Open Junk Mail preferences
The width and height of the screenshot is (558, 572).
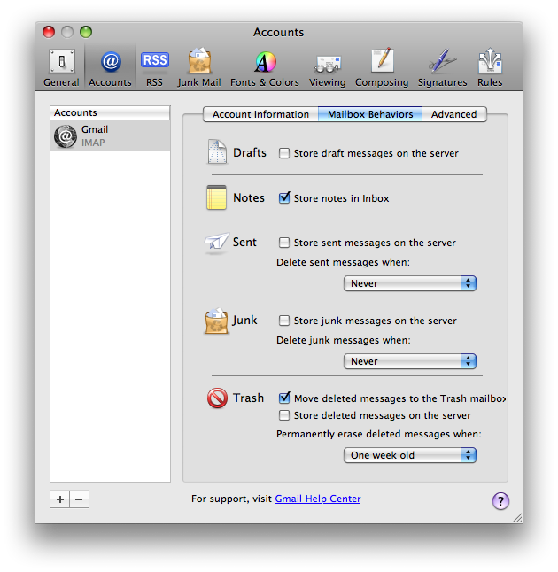pos(199,68)
